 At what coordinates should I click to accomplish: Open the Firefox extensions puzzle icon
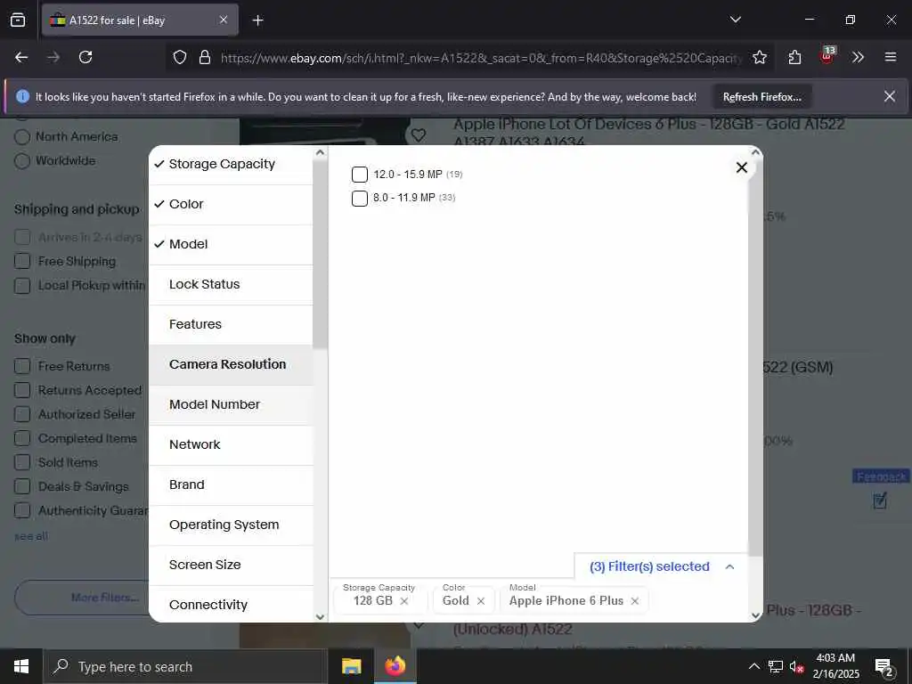click(x=794, y=57)
